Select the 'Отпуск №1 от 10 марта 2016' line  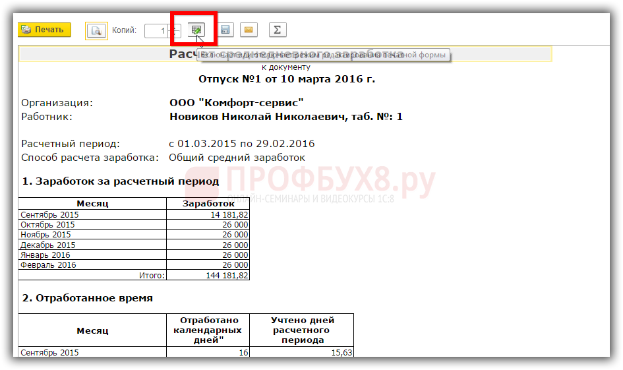(286, 79)
